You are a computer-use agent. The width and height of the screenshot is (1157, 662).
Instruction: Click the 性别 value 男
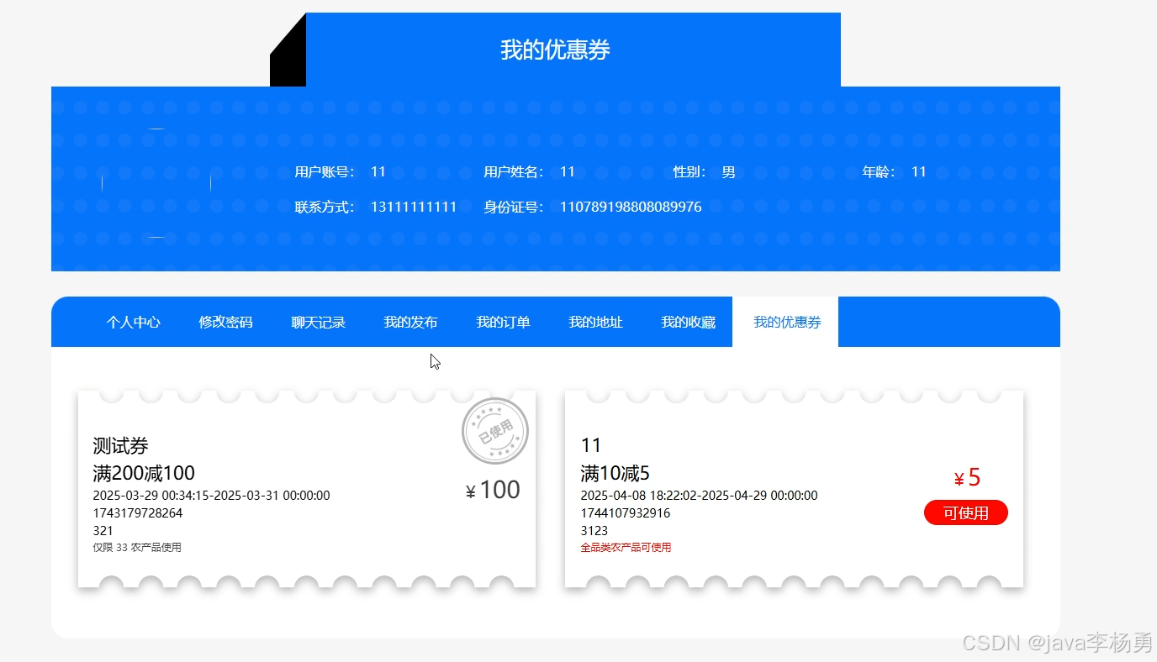tap(728, 171)
